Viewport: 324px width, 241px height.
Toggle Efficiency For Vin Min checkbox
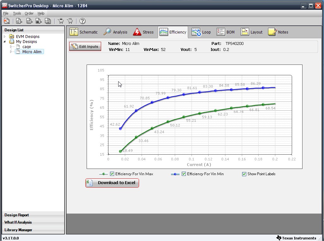pos(184,174)
